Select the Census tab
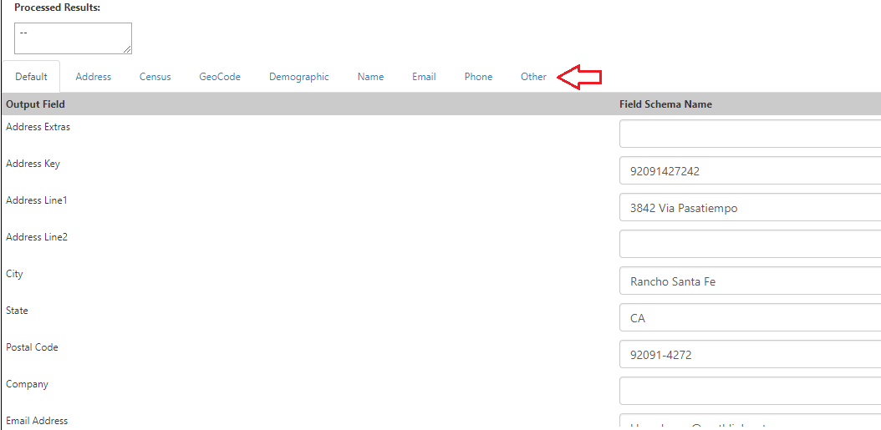This screenshot has width=881, height=430. (155, 77)
